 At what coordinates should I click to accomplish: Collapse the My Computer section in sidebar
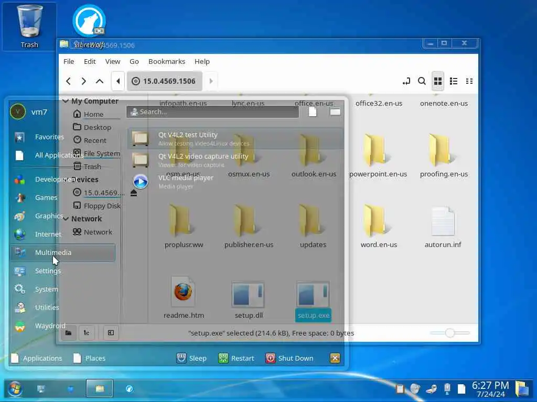point(66,101)
